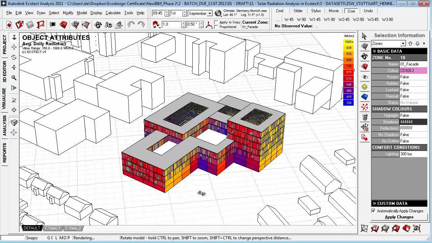This screenshot has width=432, height=243.
Task: Click the redo arrow in the toolbar
Action: 141,25
